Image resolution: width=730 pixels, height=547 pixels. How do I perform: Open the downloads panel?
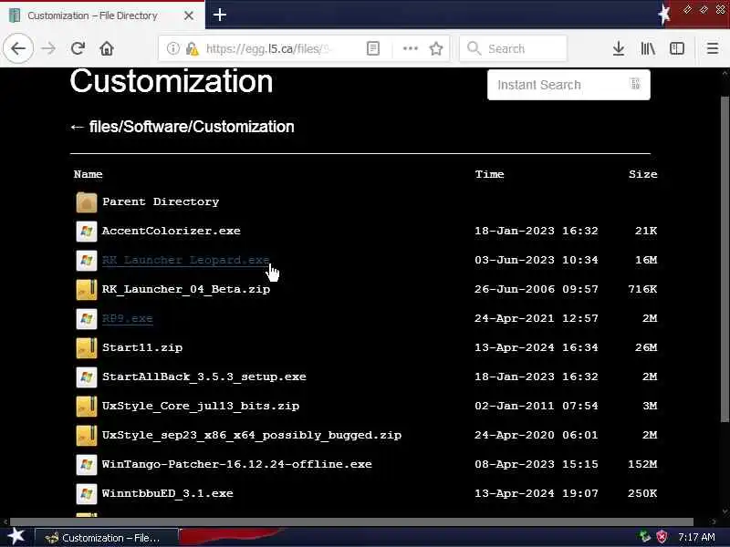[619, 48]
